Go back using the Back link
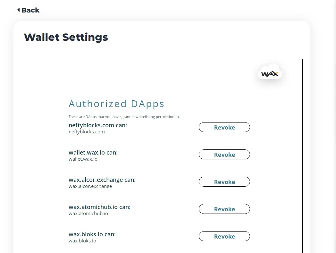Image resolution: width=336 pixels, height=253 pixels. 28,10
